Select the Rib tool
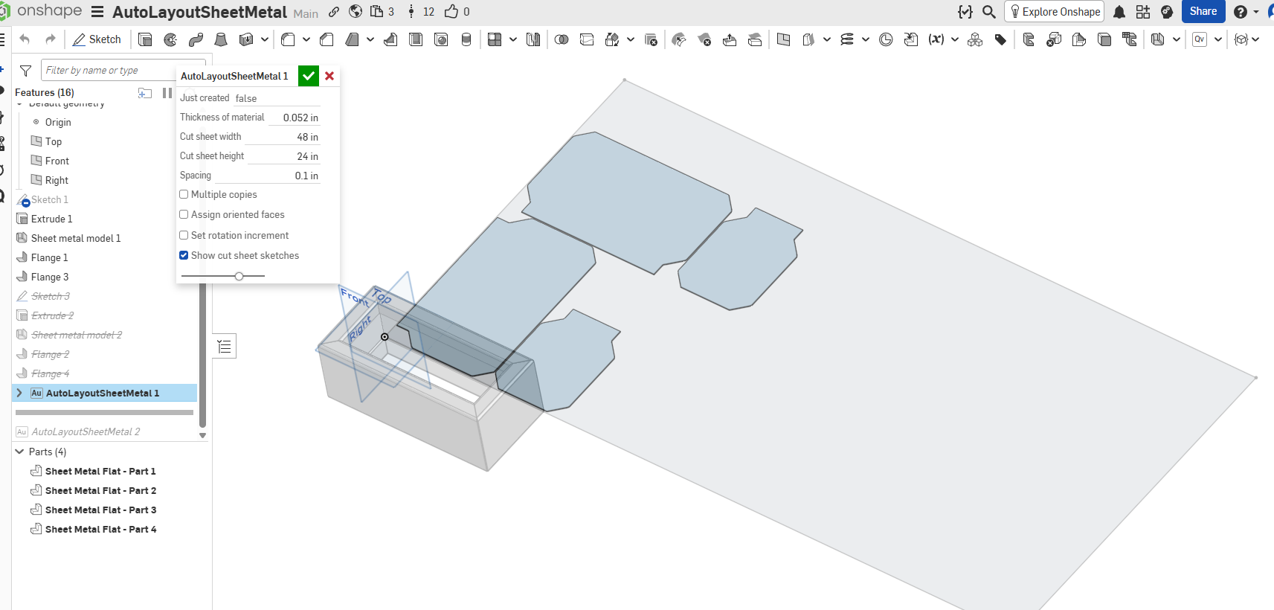The image size is (1274, 610). click(x=390, y=39)
